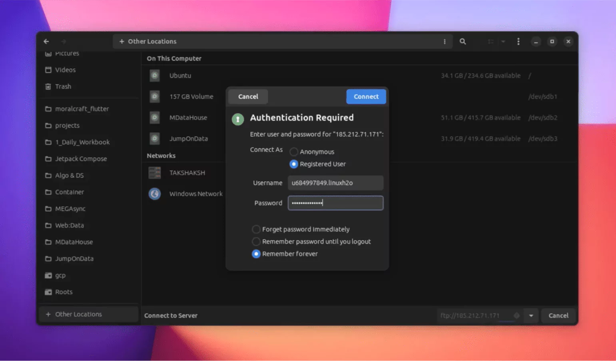Click the Trash icon in sidebar
This screenshot has width=616, height=361.
tap(48, 86)
